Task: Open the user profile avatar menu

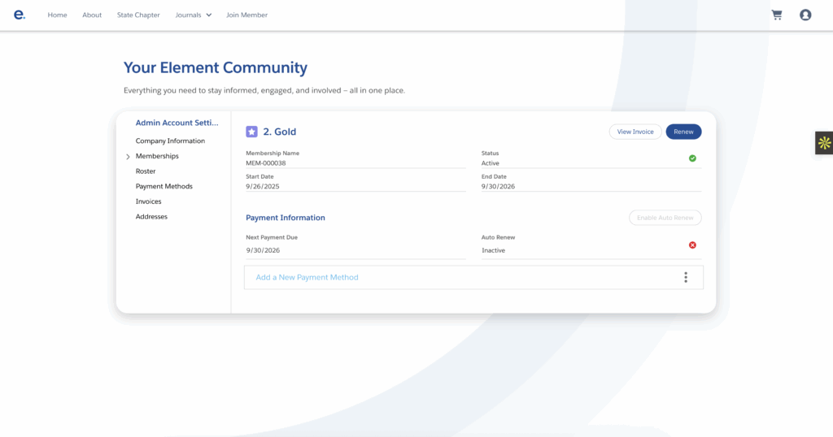Action: (x=805, y=15)
